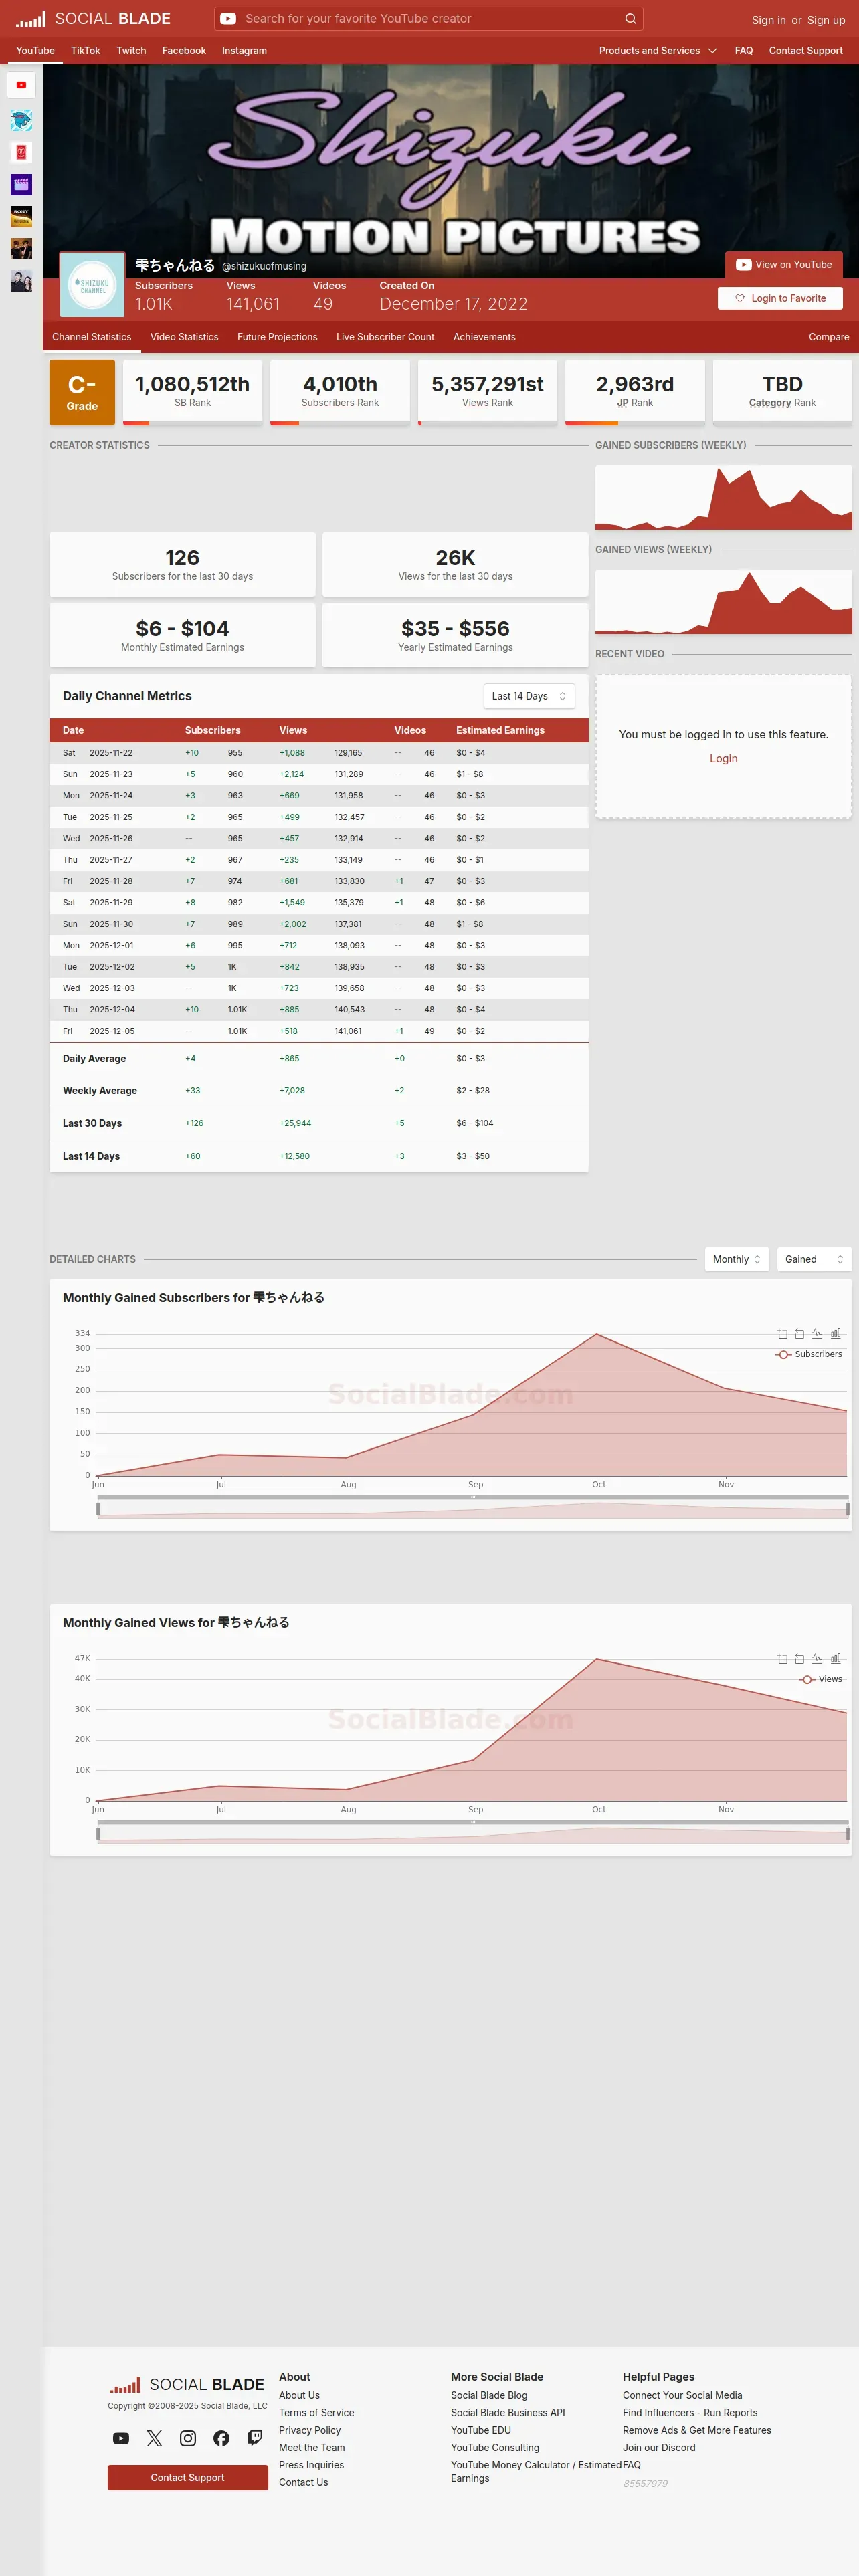859x2576 pixels.
Task: Open Social Blade Blog footer link
Action: (488, 2395)
